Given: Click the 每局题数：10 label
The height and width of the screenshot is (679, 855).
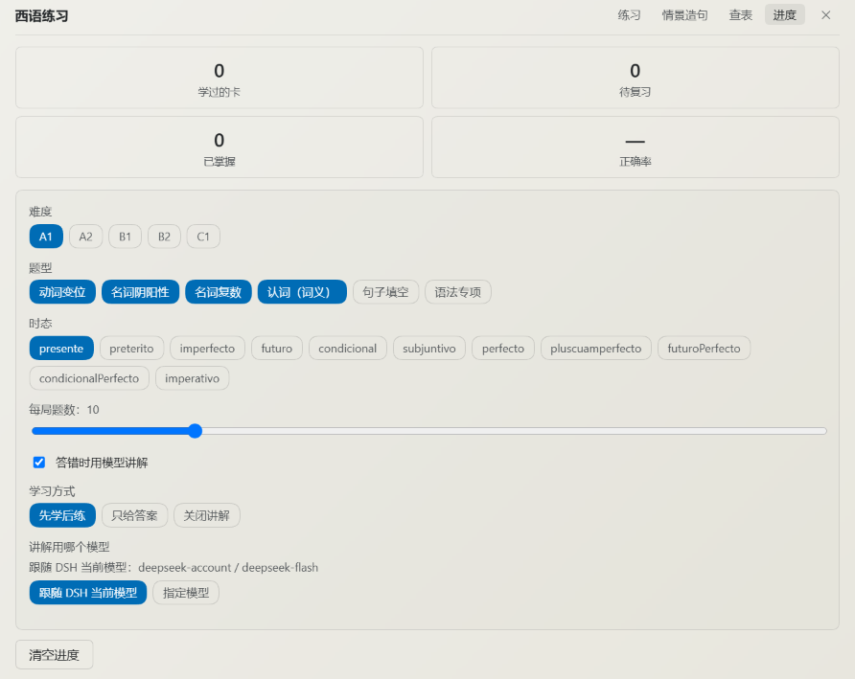Looking at the screenshot, I should [64, 409].
